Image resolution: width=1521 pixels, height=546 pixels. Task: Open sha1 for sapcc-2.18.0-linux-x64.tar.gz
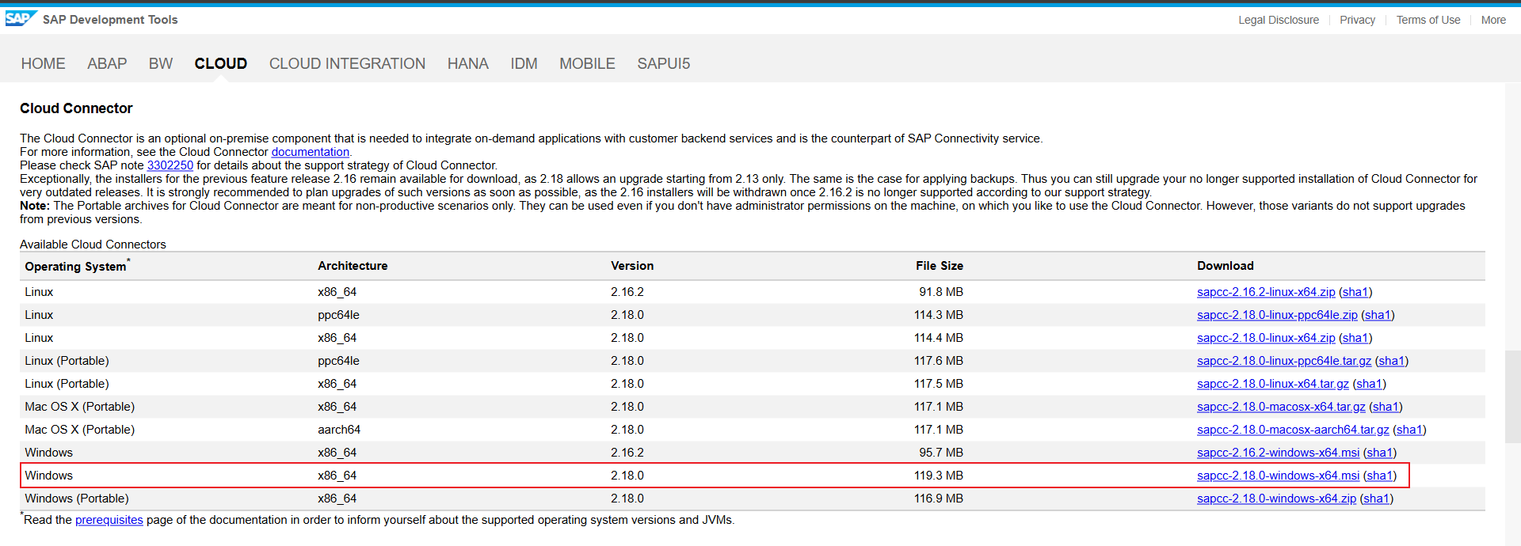click(1370, 384)
